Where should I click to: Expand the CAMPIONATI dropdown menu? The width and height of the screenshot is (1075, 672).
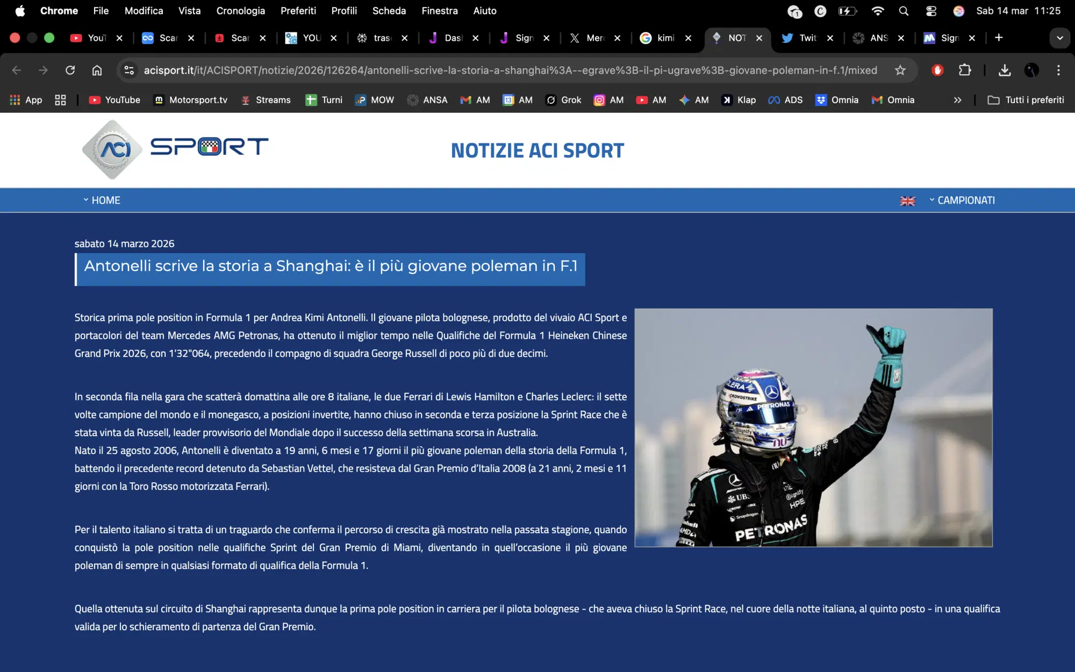point(966,200)
